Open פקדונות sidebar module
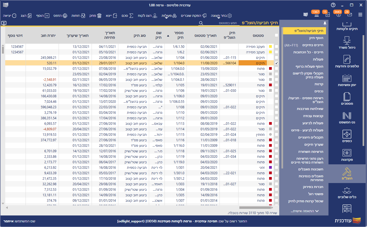367x227 pixels. [x=347, y=155]
